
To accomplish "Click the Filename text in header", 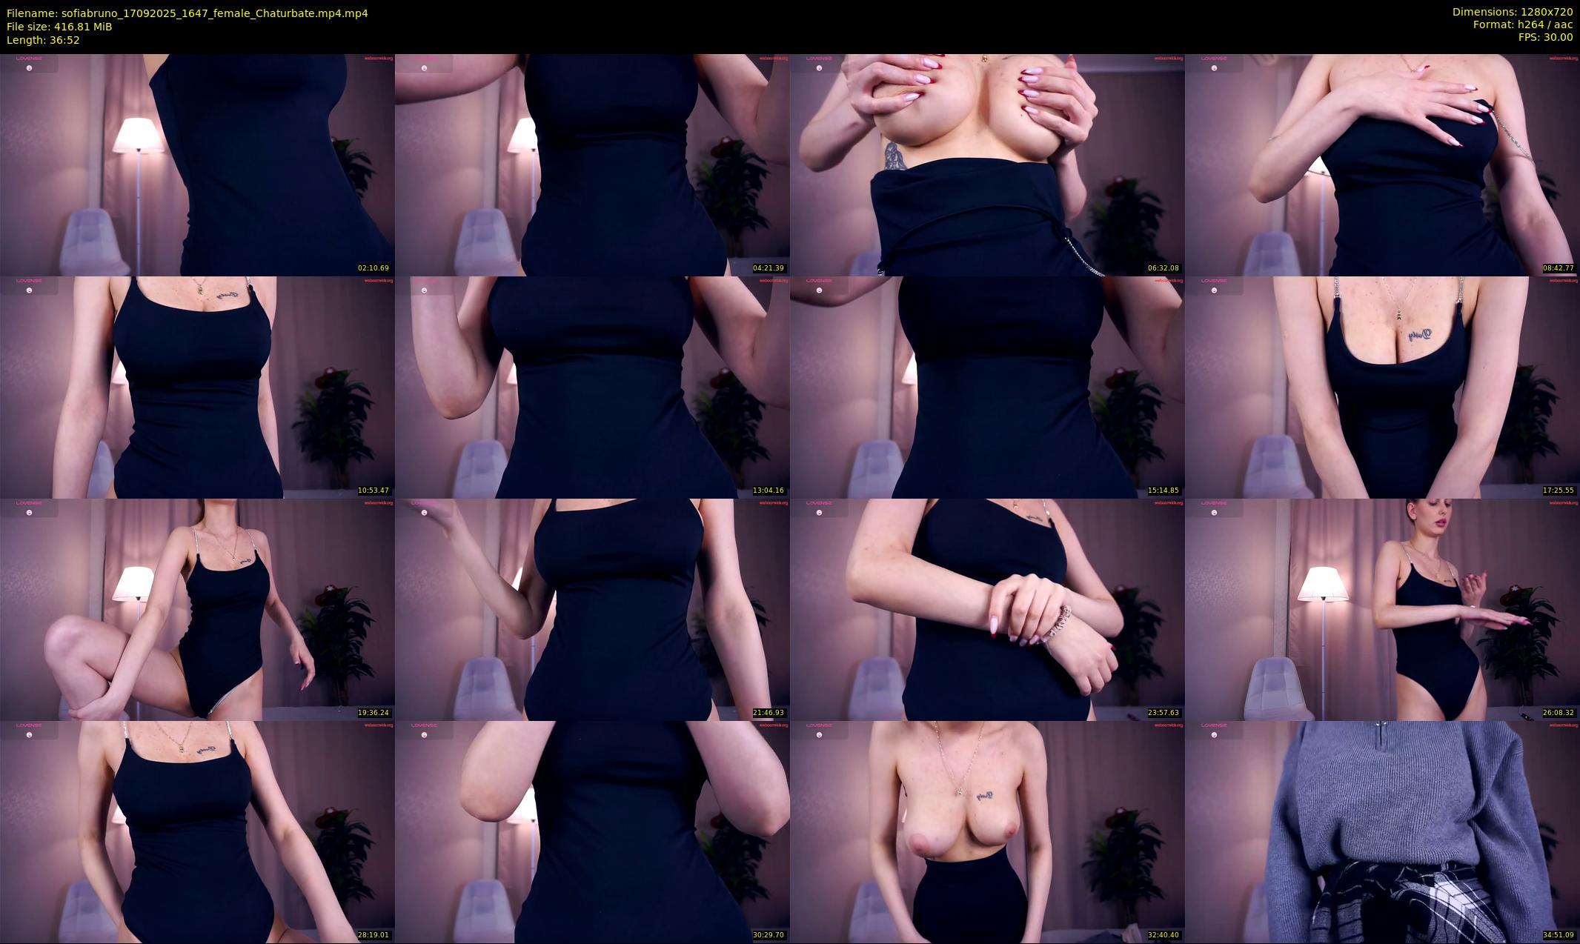I will pyautogui.click(x=187, y=13).
